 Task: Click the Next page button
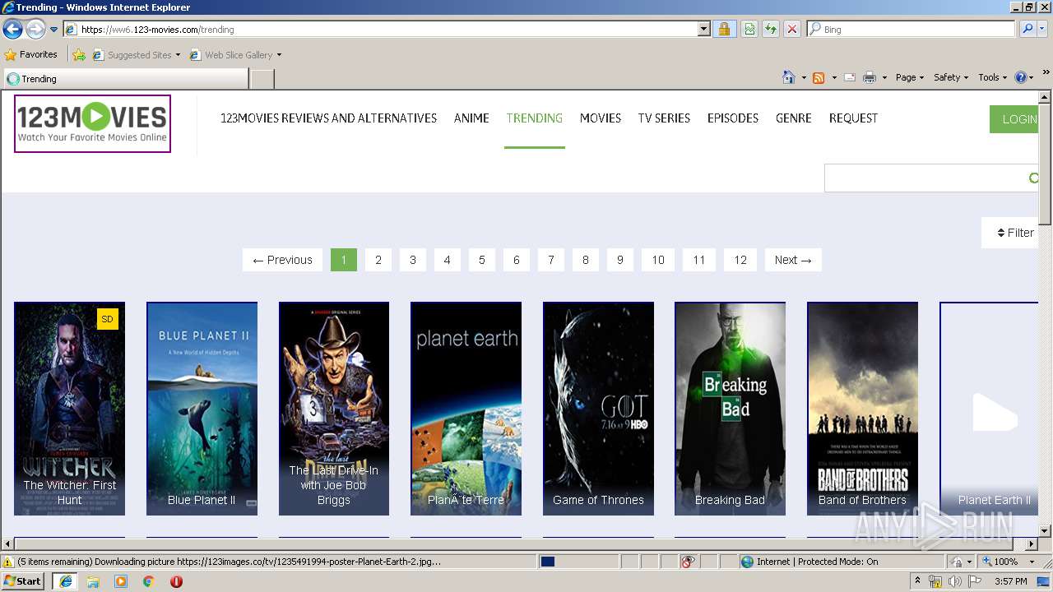[793, 260]
